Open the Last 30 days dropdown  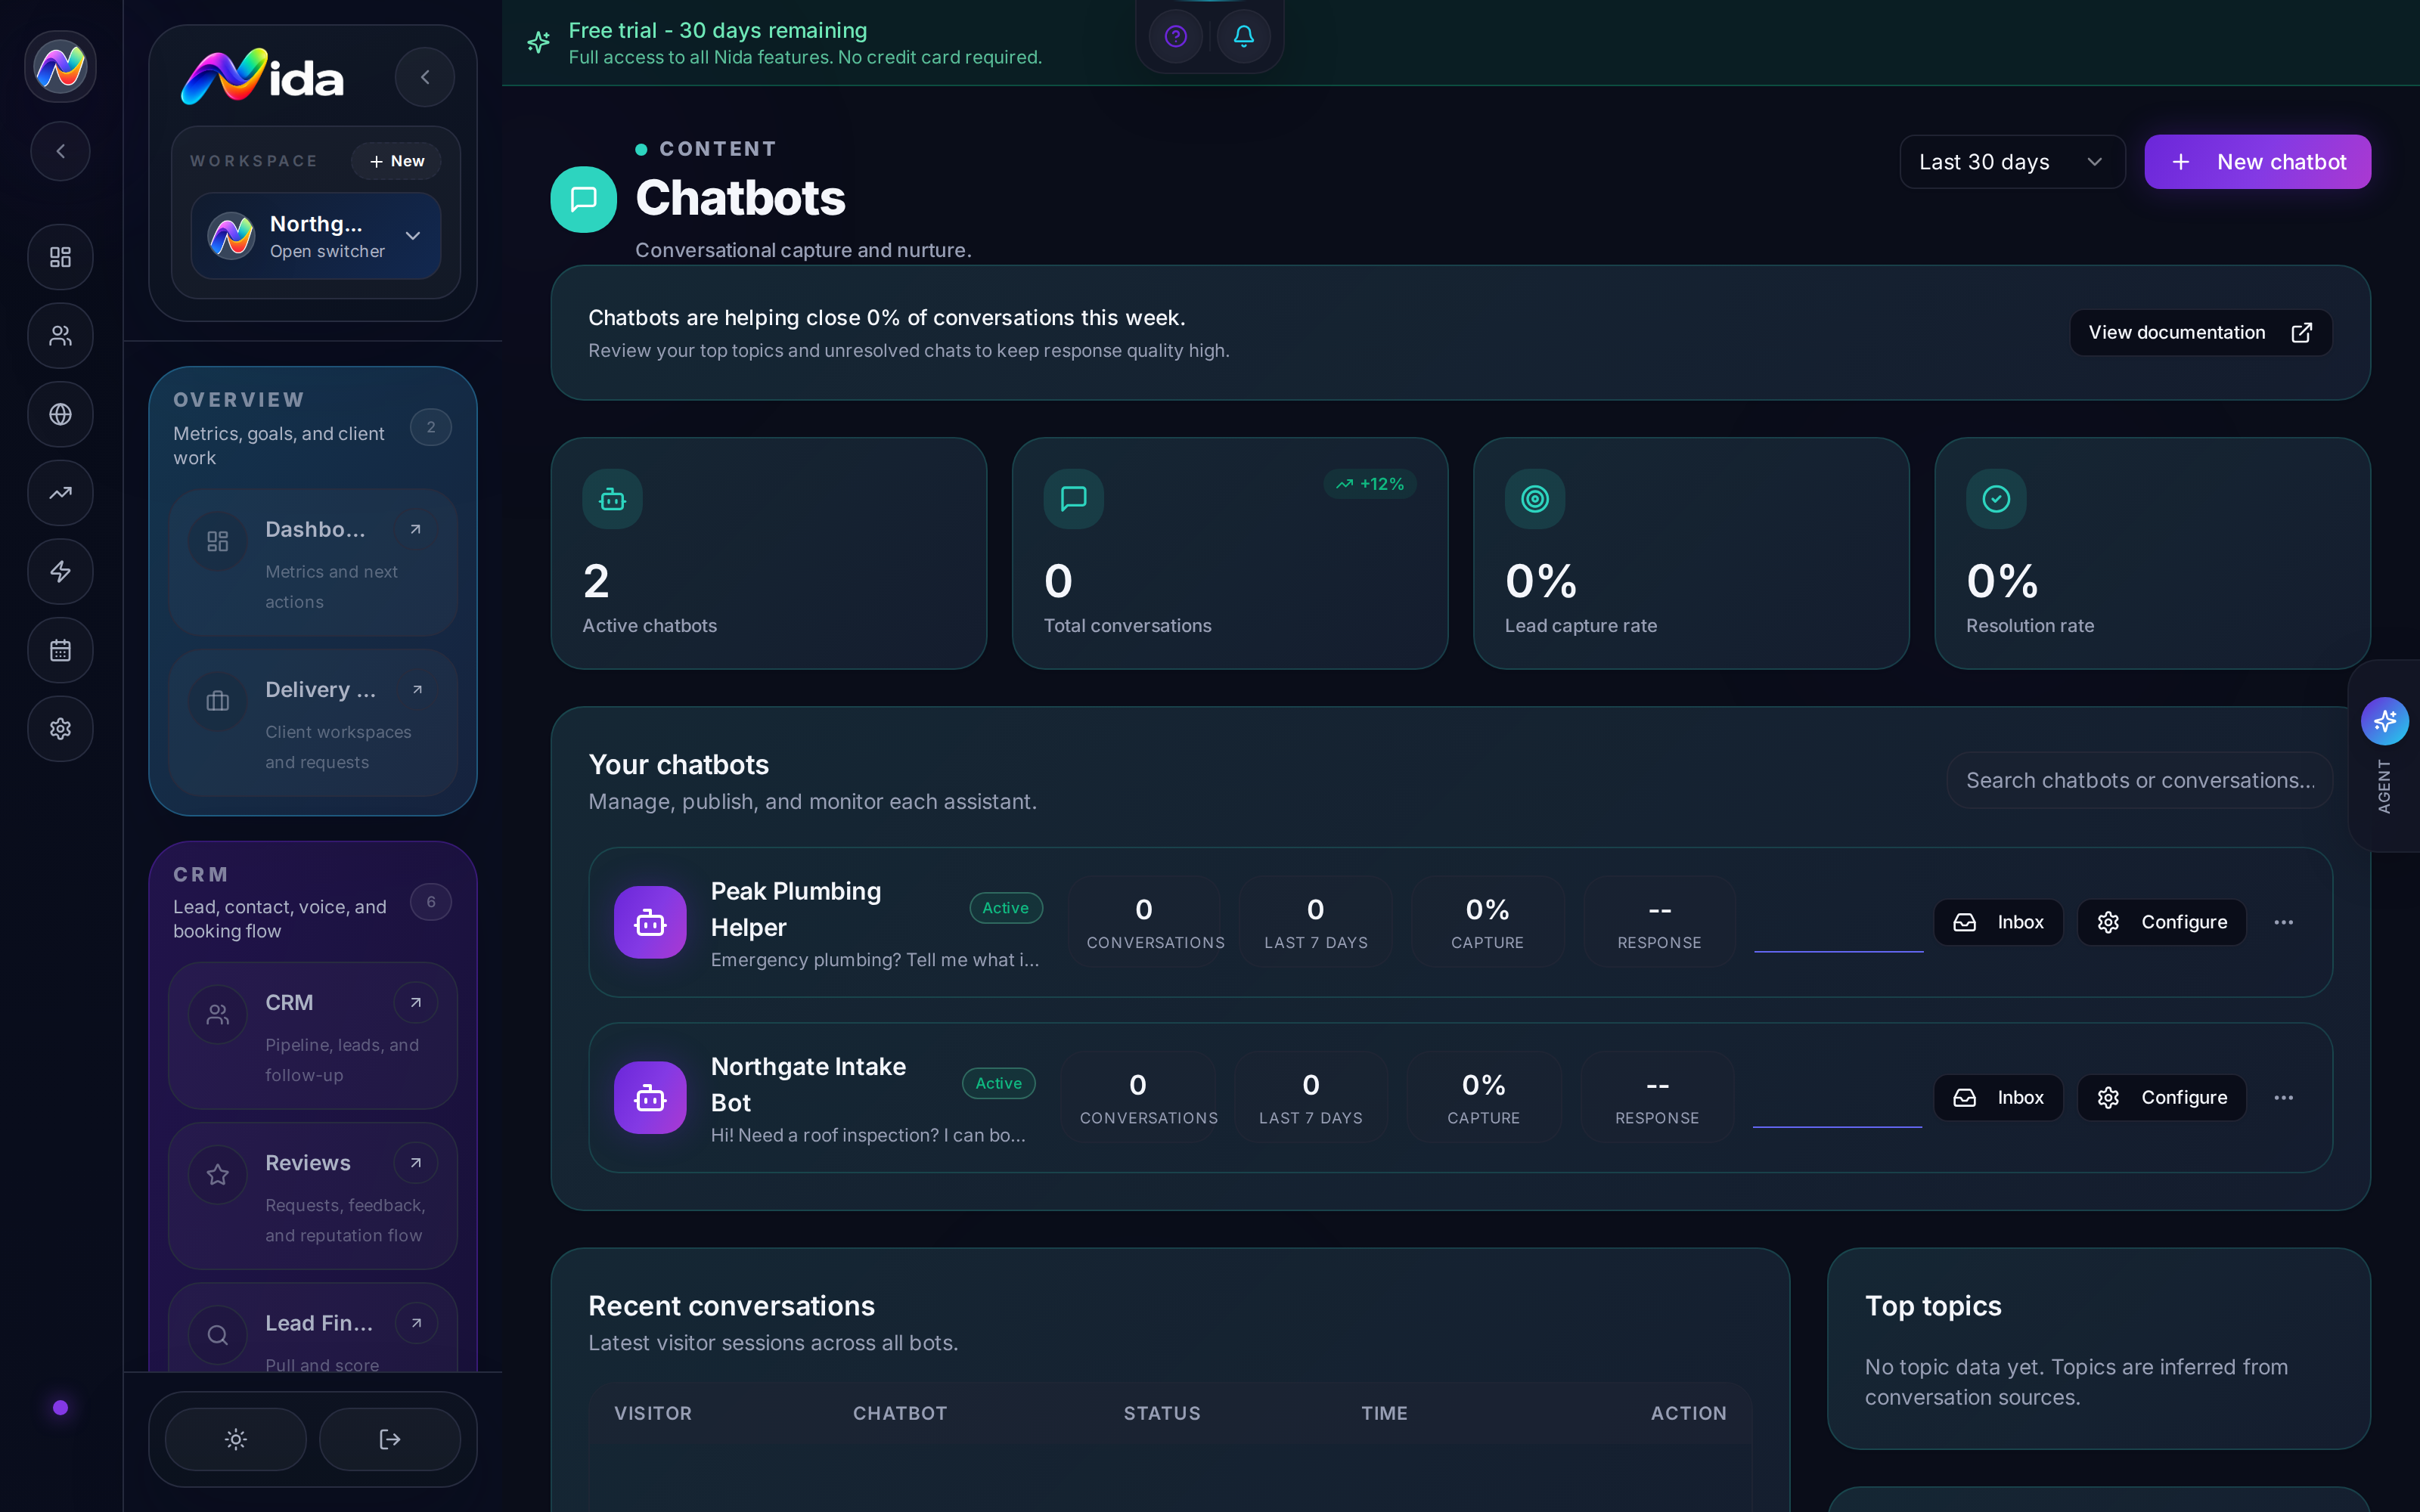tap(2012, 162)
